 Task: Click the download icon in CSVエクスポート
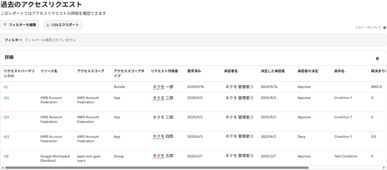point(48,25)
